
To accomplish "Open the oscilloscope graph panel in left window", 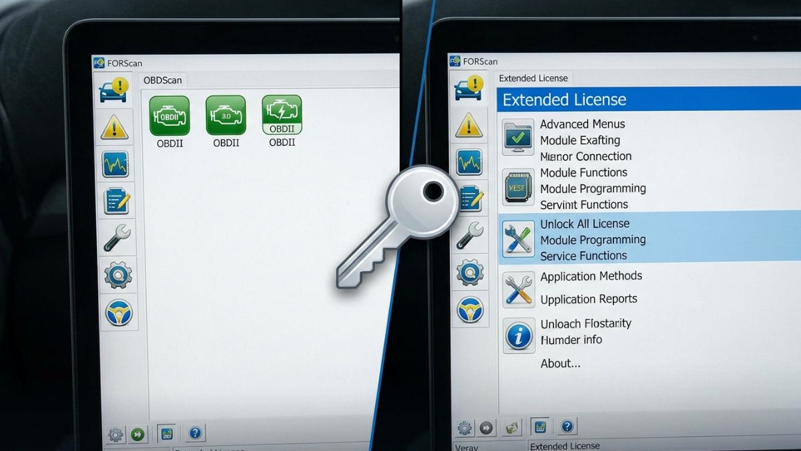I will [115, 164].
